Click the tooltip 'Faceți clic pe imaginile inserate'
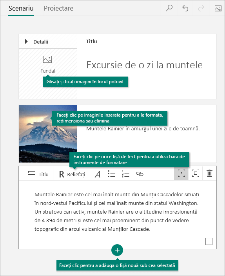 click(110, 118)
